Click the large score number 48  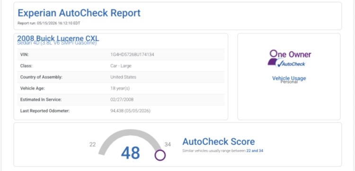[x=131, y=153]
